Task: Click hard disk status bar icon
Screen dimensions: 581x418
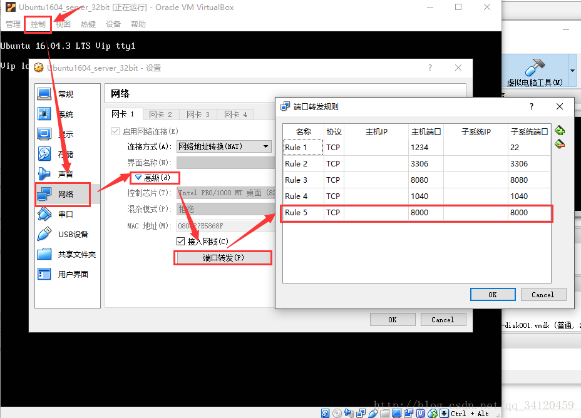Action: point(325,413)
